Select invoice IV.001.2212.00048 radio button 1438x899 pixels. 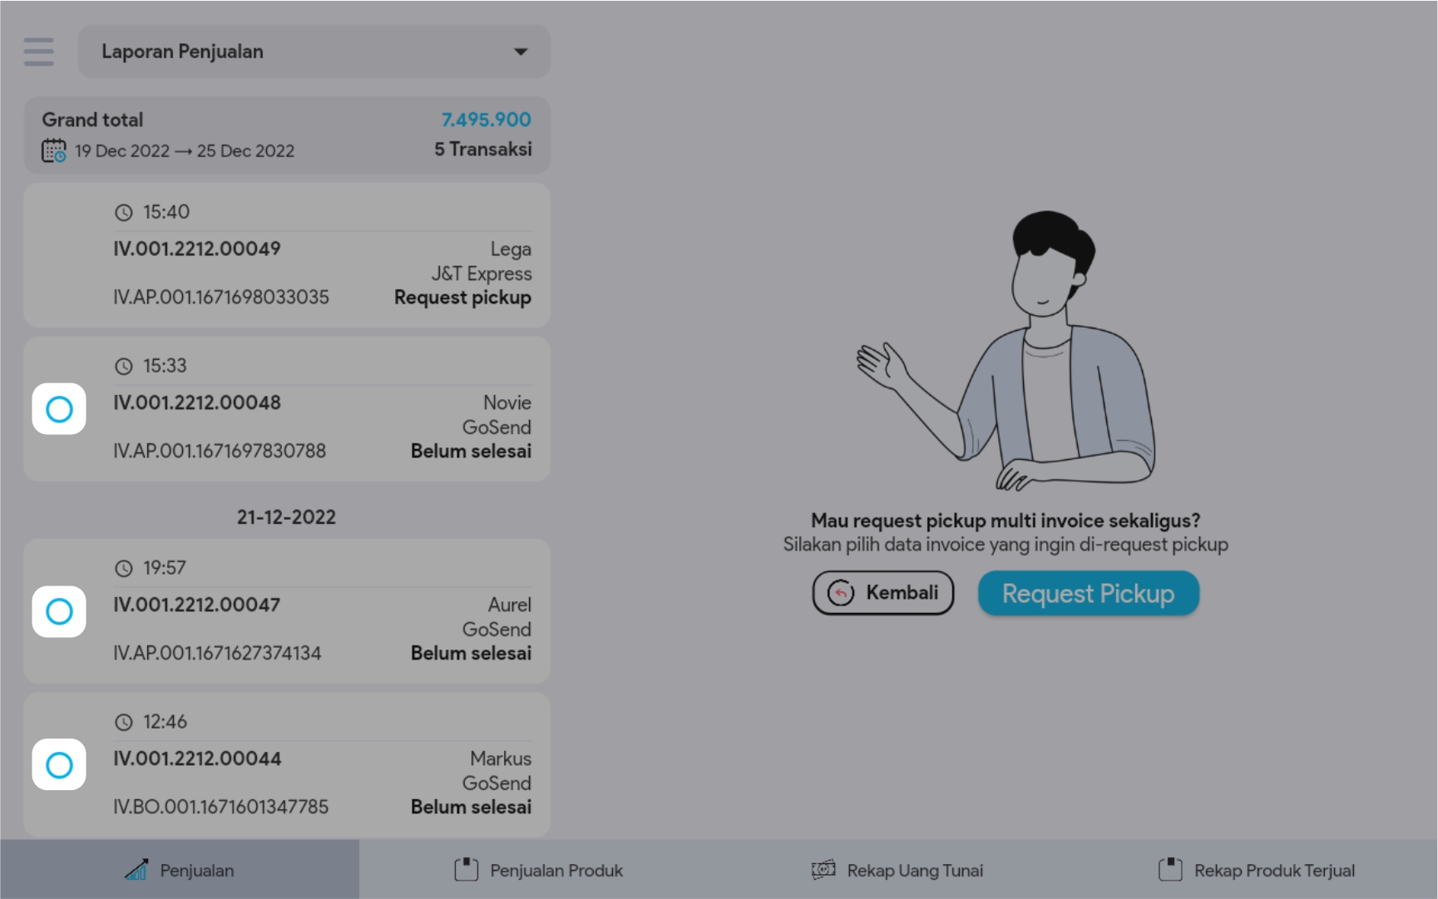(59, 409)
